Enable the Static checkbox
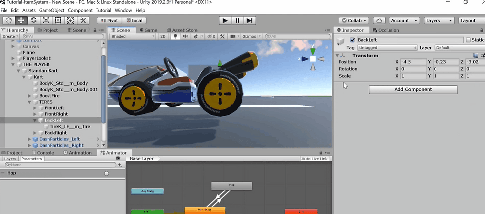Screen dimensions: 485x214 (468, 40)
